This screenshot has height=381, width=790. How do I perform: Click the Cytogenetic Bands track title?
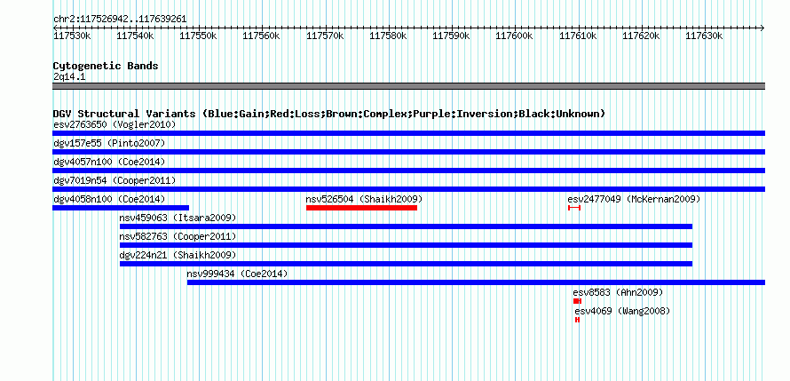(106, 66)
